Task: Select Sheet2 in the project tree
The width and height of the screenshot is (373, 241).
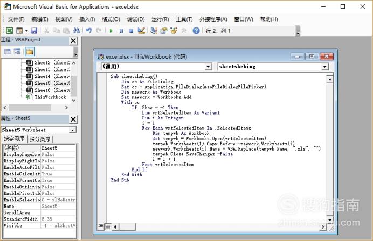Action: point(49,63)
